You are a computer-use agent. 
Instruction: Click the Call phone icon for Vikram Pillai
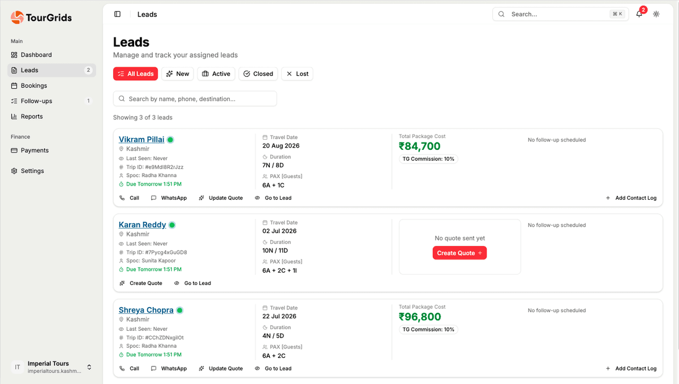coord(121,197)
